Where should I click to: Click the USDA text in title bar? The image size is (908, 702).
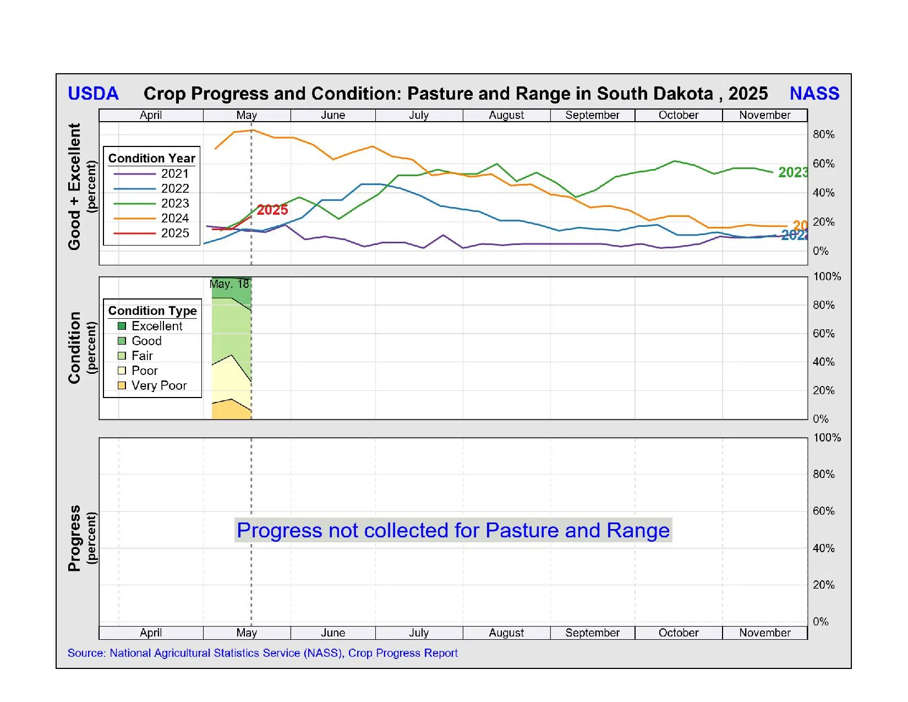(93, 94)
